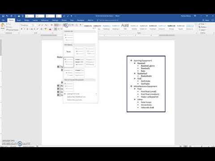Open third dropdown box in title bar

(x=50, y=16)
